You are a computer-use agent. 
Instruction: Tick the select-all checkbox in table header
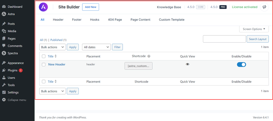coord(44,56)
